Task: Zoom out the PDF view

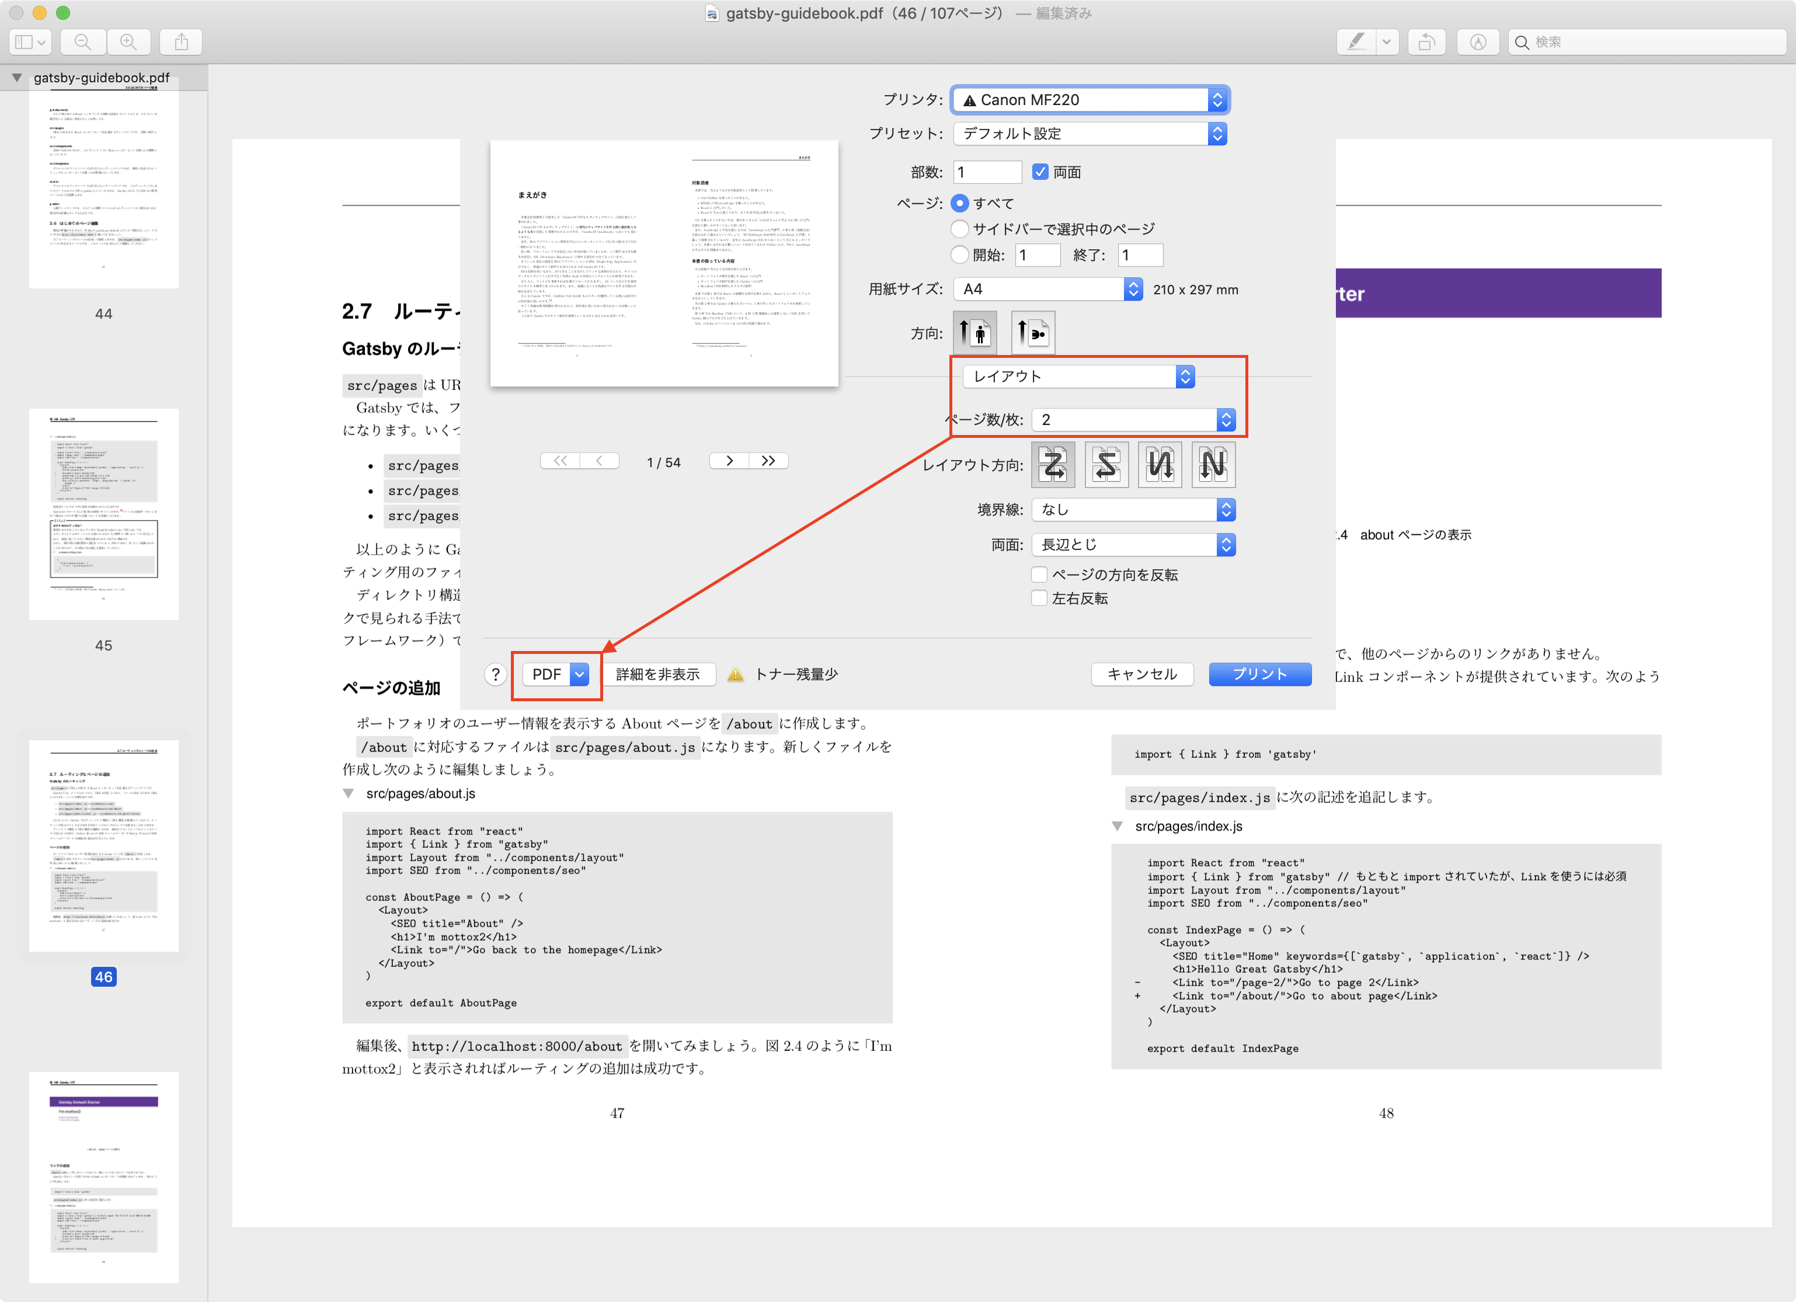Action: tap(82, 42)
